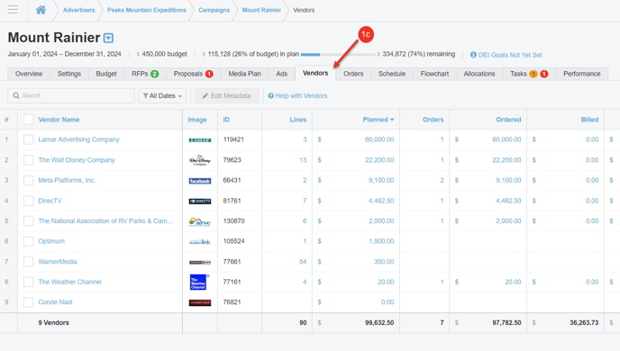Check the Weather Channel row checkbox
This screenshot has width=620, height=351.
[x=29, y=282]
